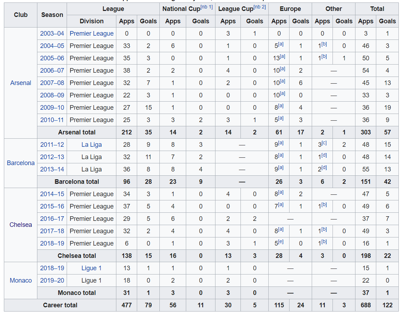
Task: Open the La Liga link in 2011–12 row
Action: pyautogui.click(x=92, y=145)
